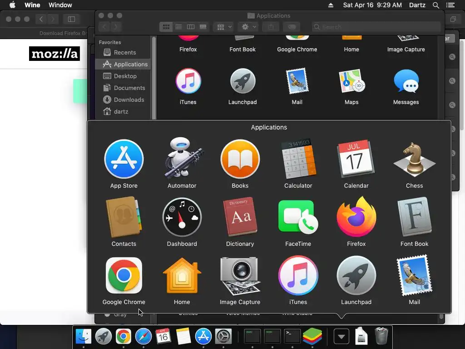The image size is (465, 349).
Task: Click the Finder edit tags button
Action: click(x=292, y=27)
